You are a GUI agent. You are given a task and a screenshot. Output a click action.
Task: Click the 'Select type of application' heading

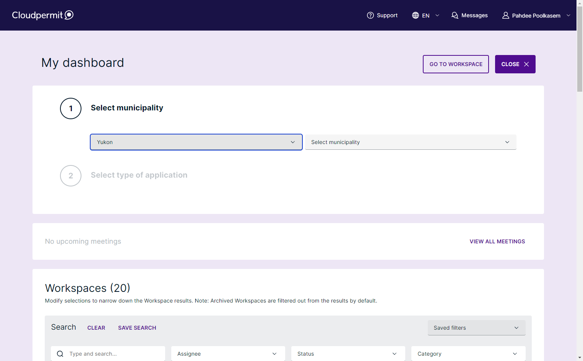(x=139, y=175)
